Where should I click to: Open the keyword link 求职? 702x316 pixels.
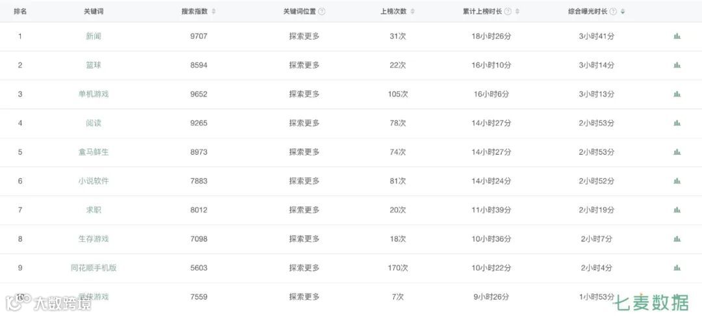[94, 210]
